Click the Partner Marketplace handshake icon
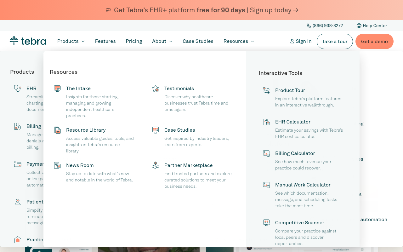The width and height of the screenshot is (403, 252). 156,165
